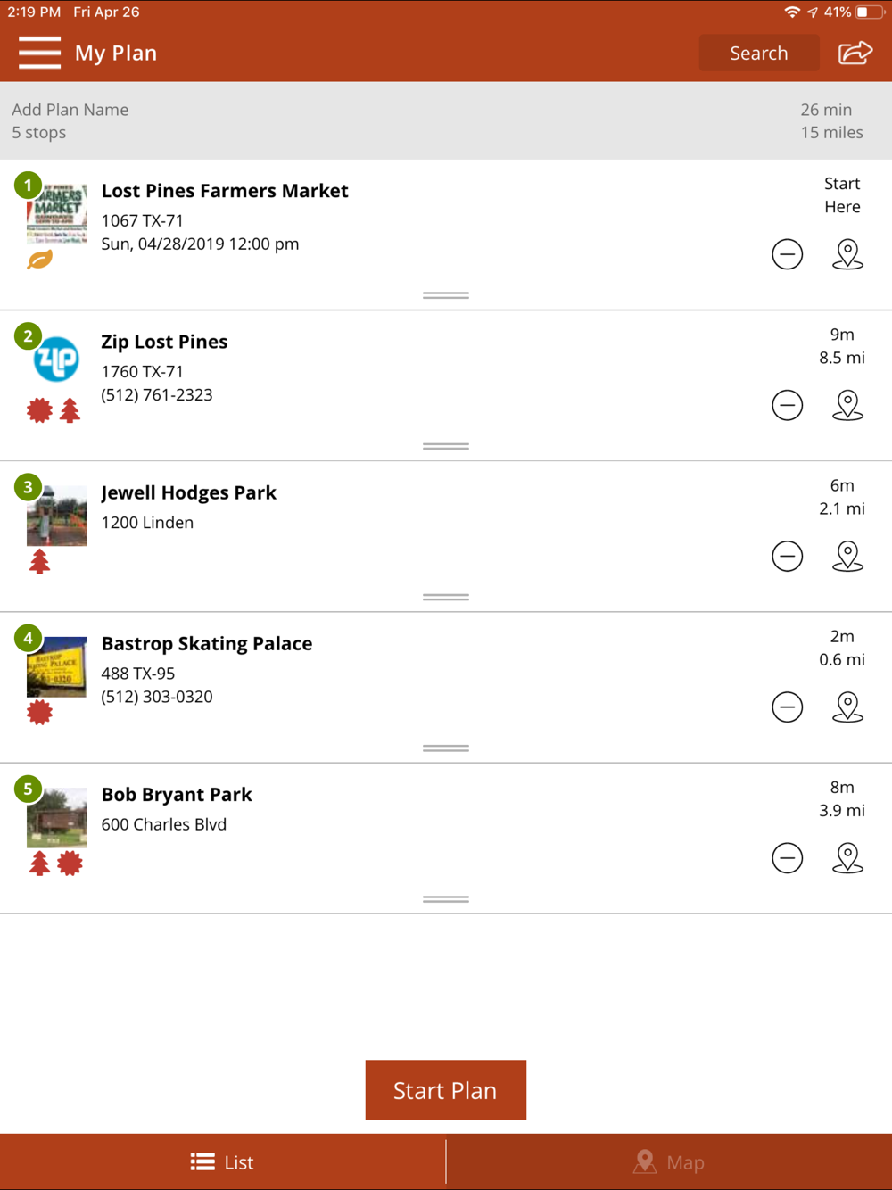Open the Search button
This screenshot has height=1190, width=892.
pos(759,53)
